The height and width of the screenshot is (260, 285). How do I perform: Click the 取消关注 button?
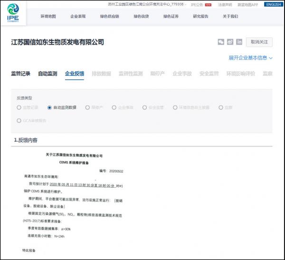(259, 42)
